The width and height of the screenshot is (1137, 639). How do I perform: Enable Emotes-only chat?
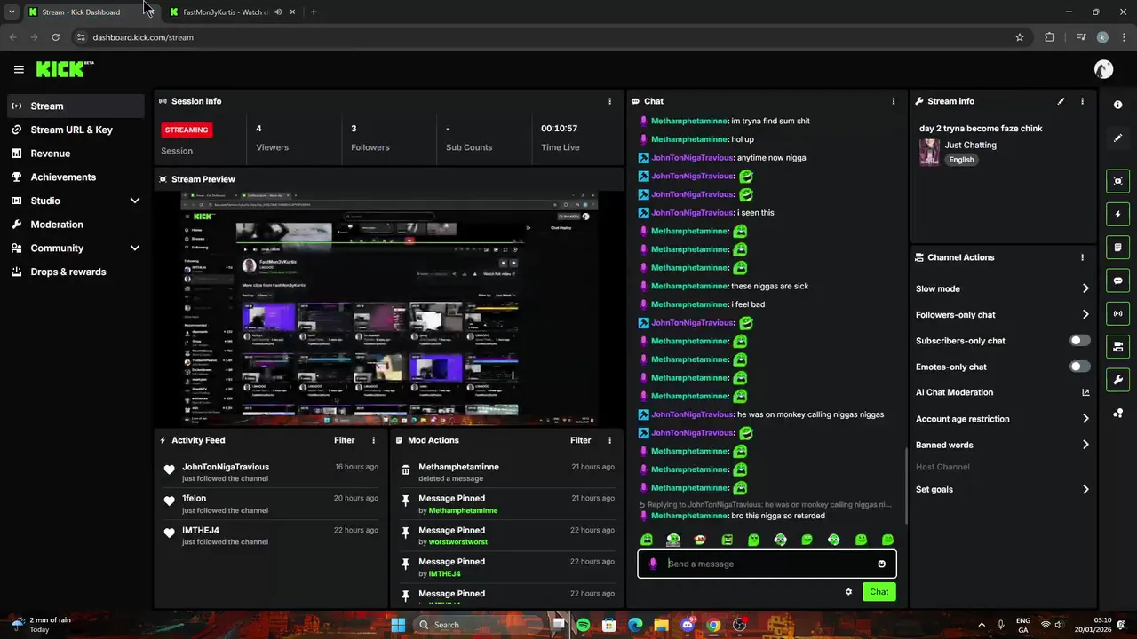1079,367
